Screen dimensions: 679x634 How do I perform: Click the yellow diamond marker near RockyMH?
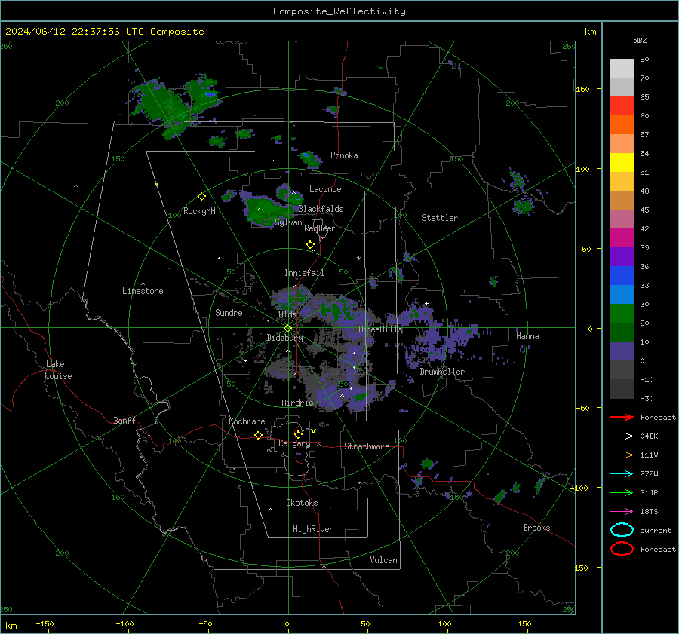coord(201,197)
